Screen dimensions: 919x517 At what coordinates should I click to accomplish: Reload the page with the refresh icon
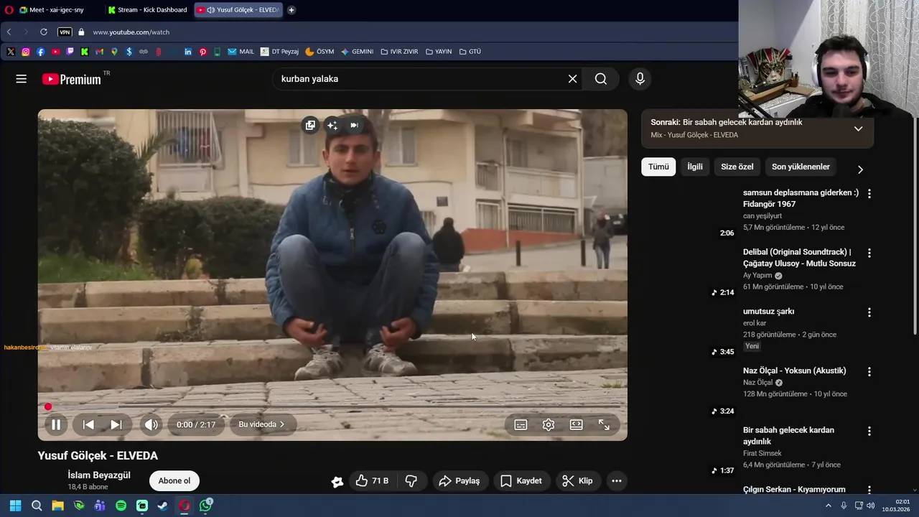tap(44, 32)
